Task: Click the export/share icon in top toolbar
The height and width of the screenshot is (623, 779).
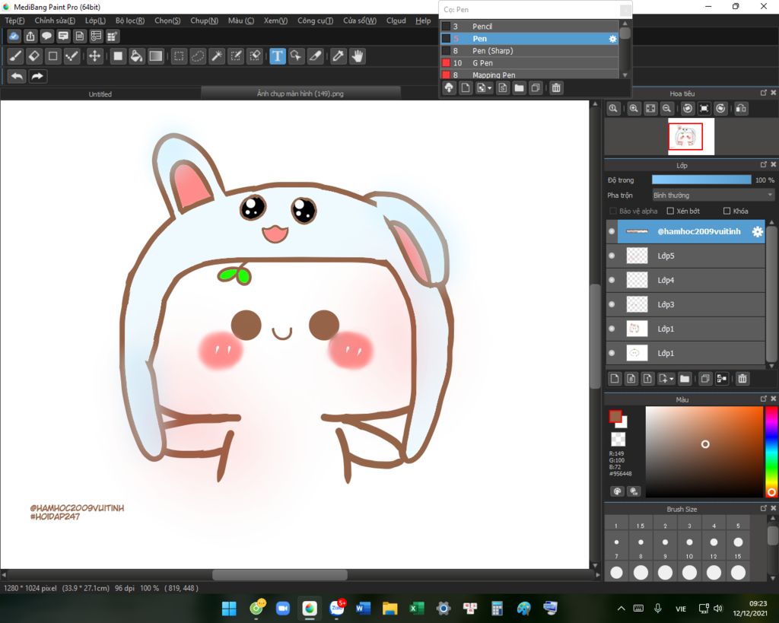Action: coord(30,37)
